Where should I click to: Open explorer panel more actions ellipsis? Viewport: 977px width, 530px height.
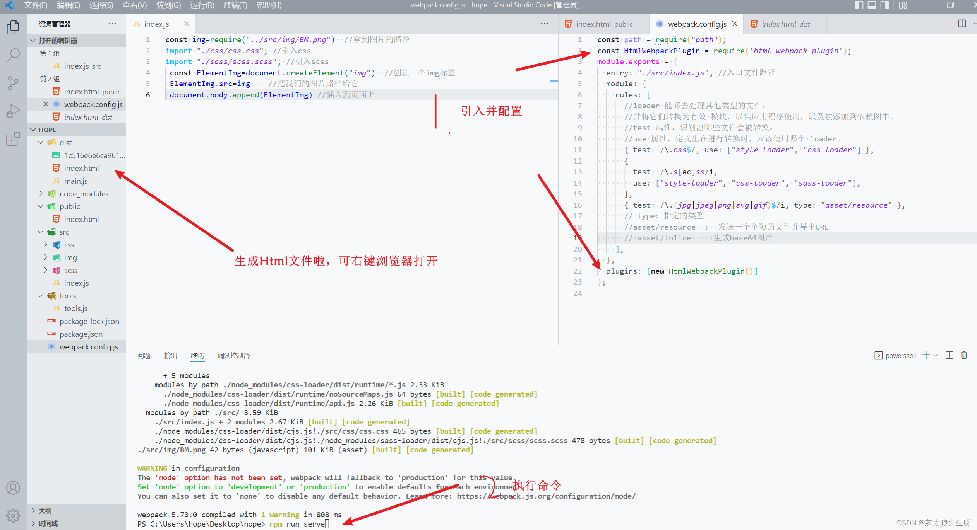click(112, 24)
